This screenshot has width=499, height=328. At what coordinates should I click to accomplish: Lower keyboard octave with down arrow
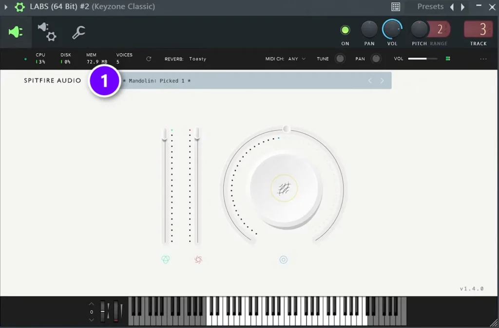(x=91, y=320)
